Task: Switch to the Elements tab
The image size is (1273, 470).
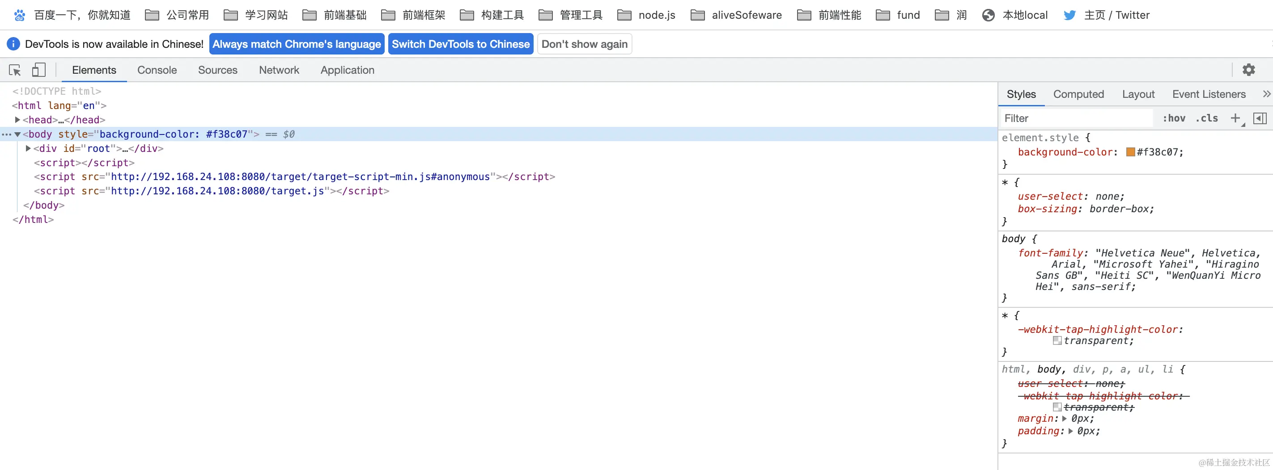Action: click(94, 70)
